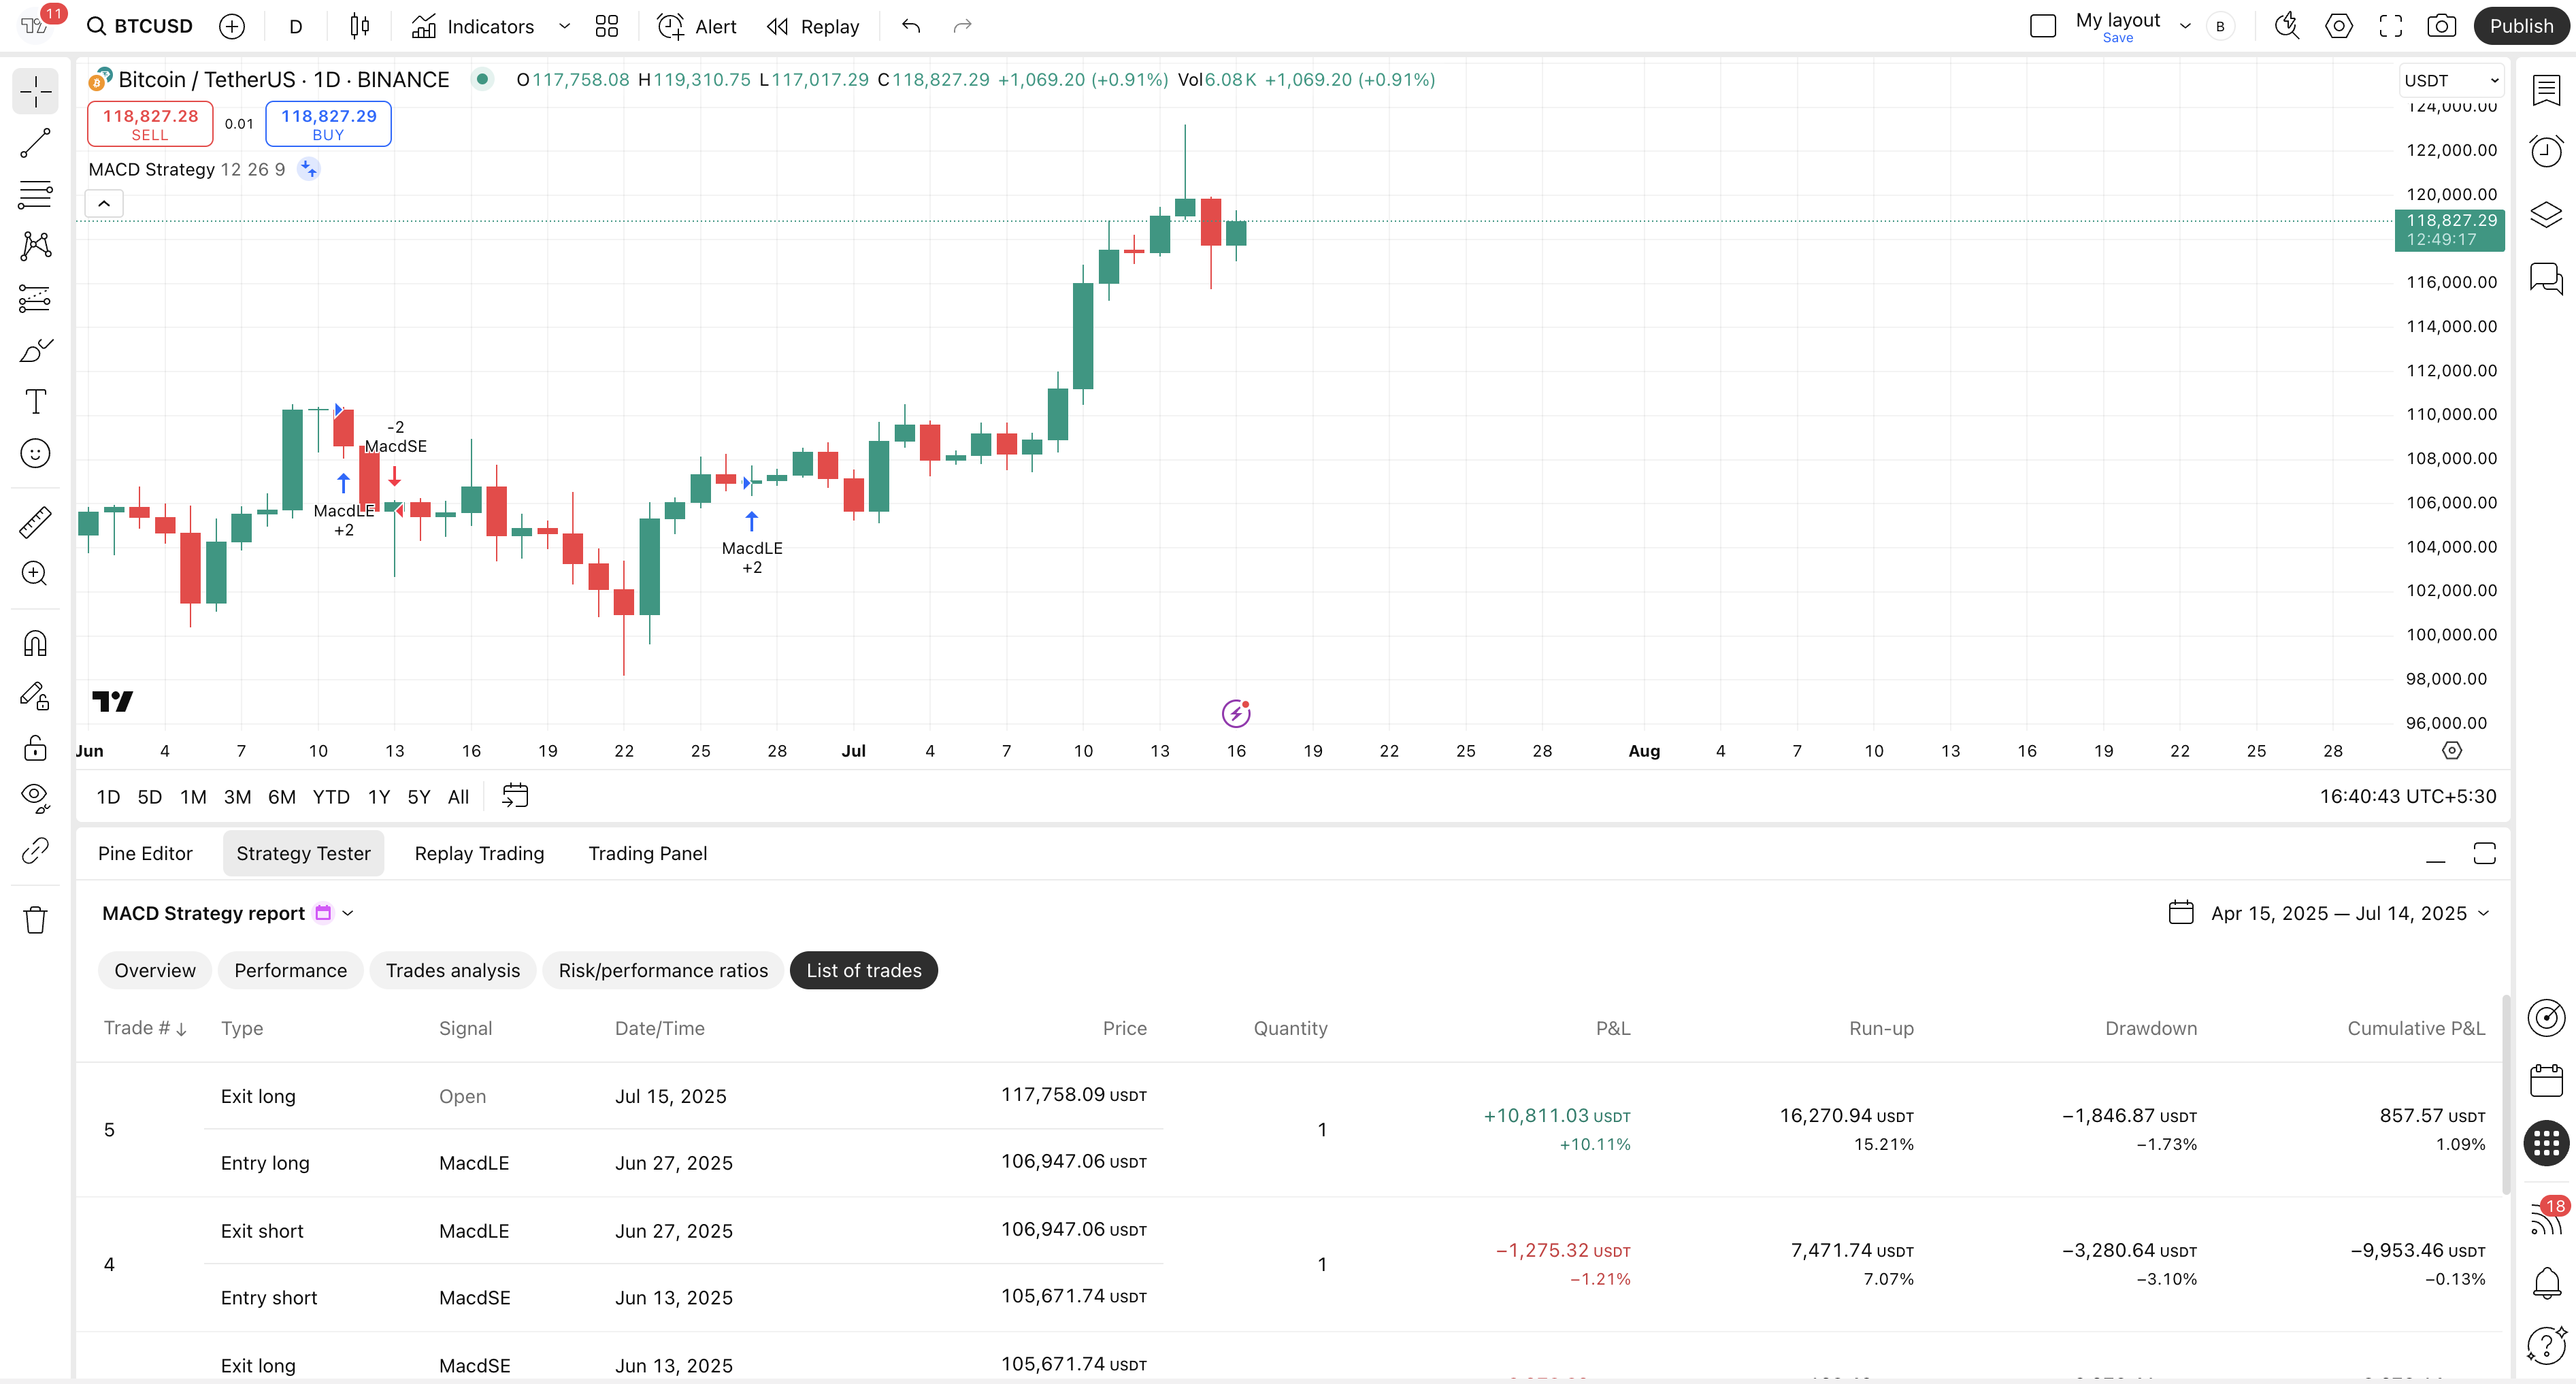Collapse the indicator legend chevron
The height and width of the screenshot is (1384, 2576).
104,204
